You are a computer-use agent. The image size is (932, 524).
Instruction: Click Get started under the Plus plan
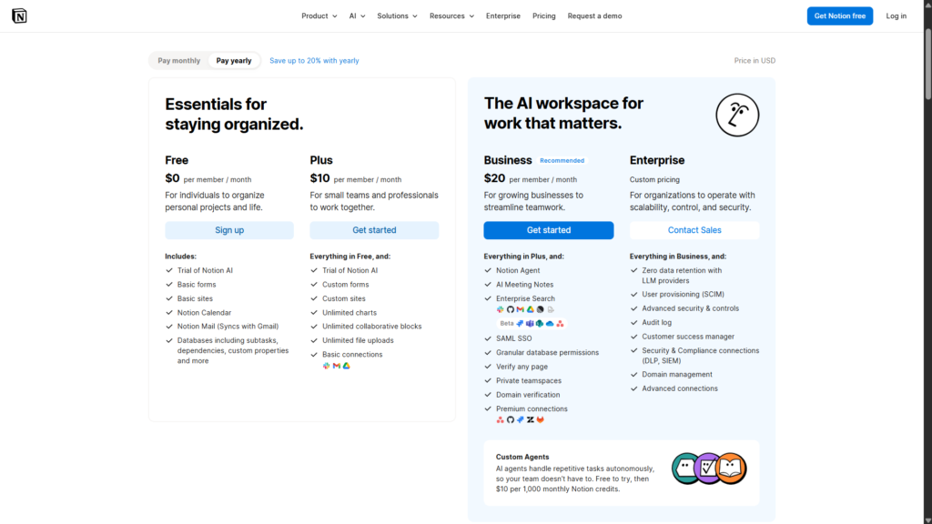[374, 230]
